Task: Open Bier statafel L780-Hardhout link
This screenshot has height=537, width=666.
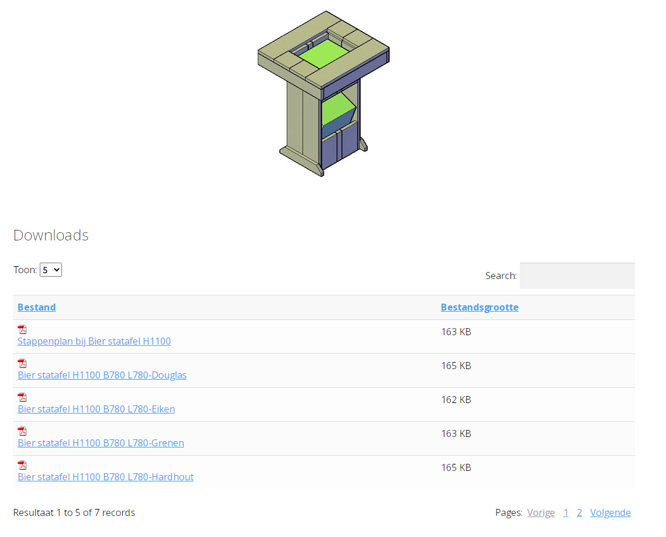Action: pos(106,477)
